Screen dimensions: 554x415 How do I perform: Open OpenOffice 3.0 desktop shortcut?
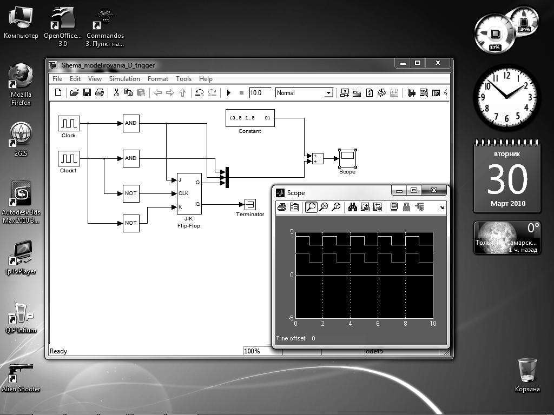tap(63, 26)
